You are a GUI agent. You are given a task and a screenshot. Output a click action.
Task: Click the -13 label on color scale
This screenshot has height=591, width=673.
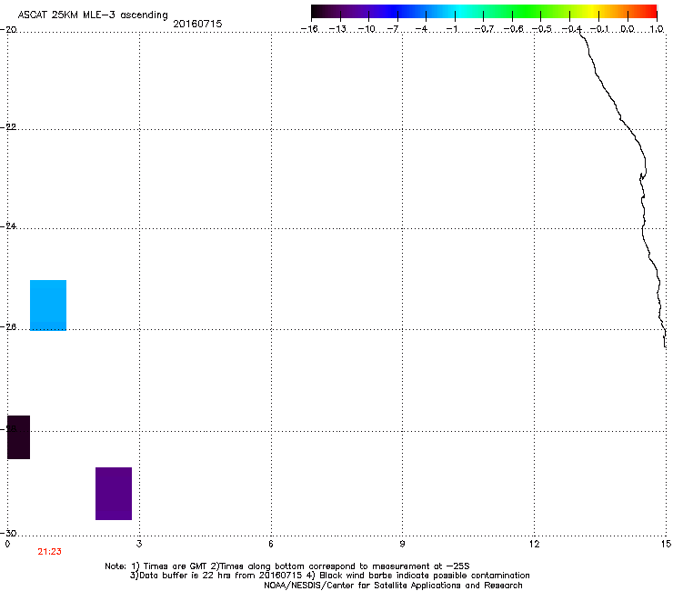(337, 29)
